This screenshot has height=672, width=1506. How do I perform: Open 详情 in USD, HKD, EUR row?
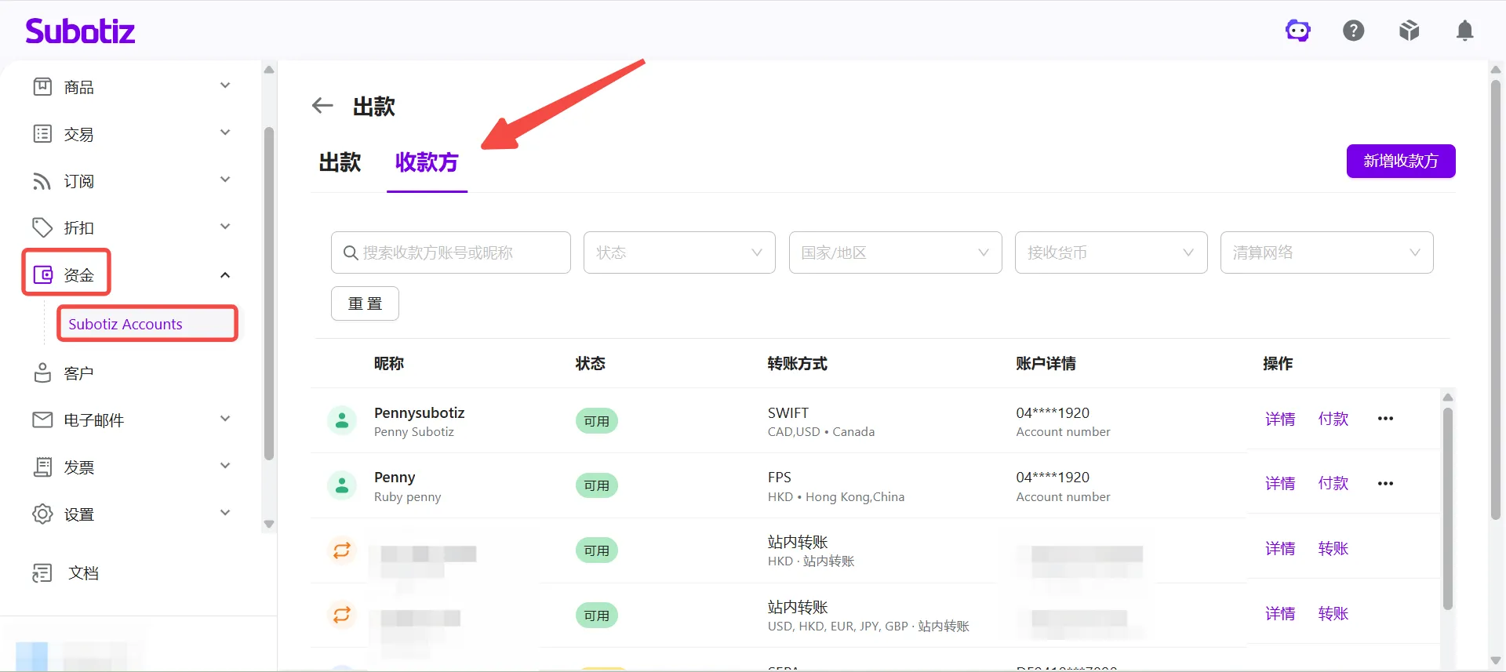point(1280,614)
